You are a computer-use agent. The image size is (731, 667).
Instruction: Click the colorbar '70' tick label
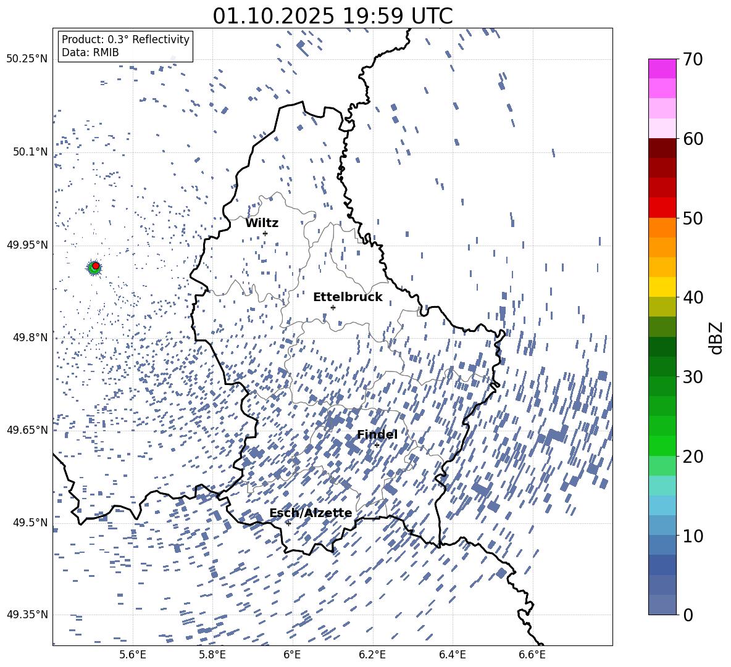tap(692, 60)
